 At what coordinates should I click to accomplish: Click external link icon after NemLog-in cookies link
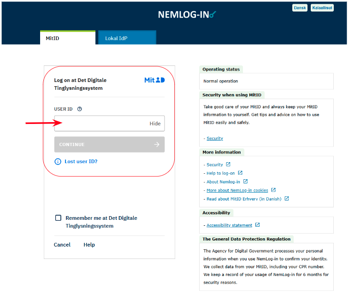tap(273, 190)
